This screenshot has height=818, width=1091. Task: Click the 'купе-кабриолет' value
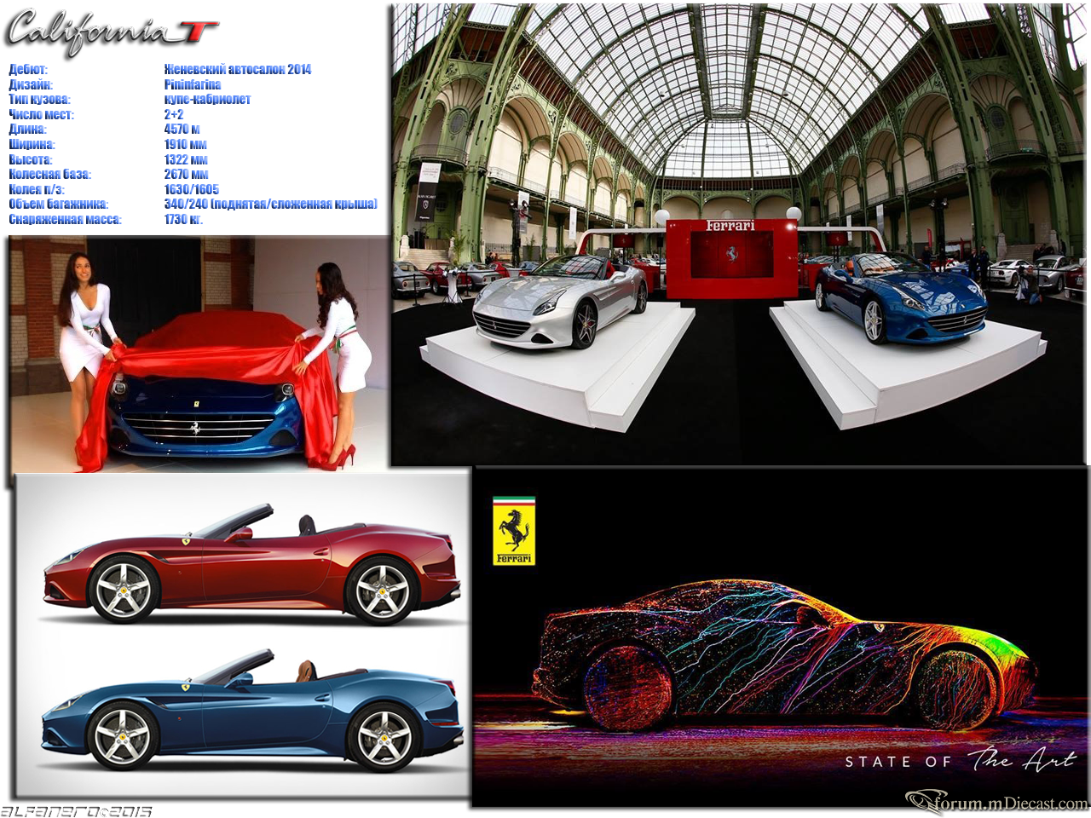click(x=207, y=100)
